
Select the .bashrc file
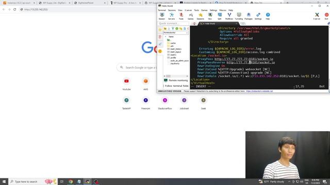pyautogui.click(x=172, y=55)
